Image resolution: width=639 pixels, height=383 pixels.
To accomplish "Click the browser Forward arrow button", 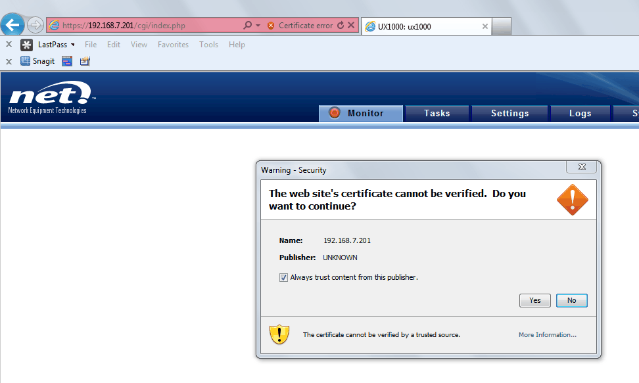I will click(x=35, y=26).
